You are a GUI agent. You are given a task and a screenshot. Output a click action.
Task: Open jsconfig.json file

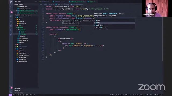coord(22,53)
